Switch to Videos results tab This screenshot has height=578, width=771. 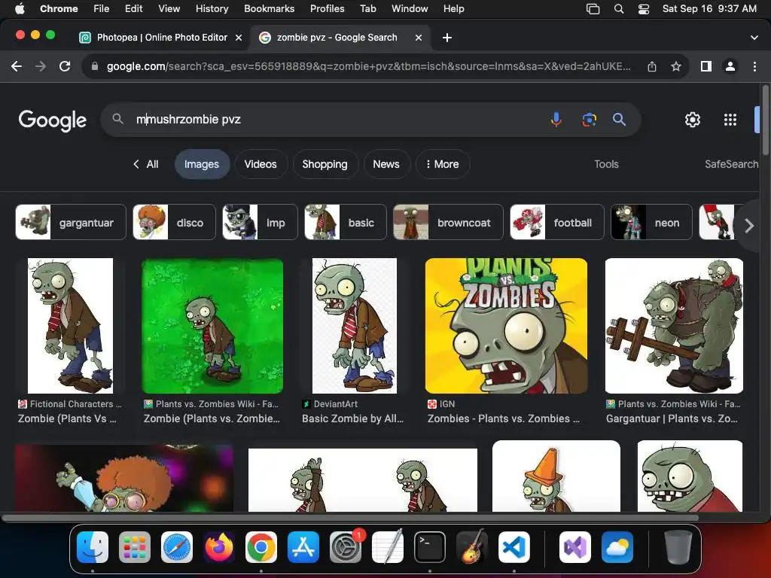click(x=261, y=164)
